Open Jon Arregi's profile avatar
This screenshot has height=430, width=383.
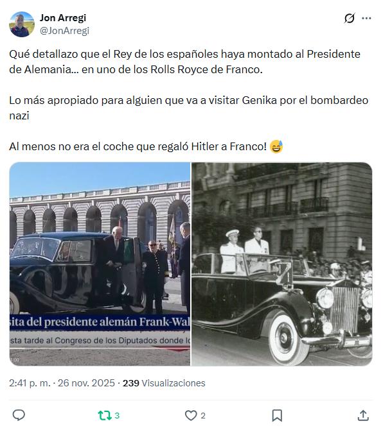tap(22, 24)
